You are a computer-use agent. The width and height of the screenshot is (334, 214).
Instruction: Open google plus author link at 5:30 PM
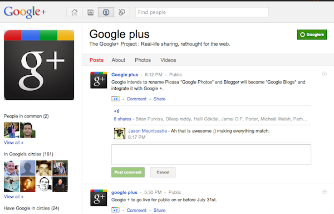click(124, 192)
